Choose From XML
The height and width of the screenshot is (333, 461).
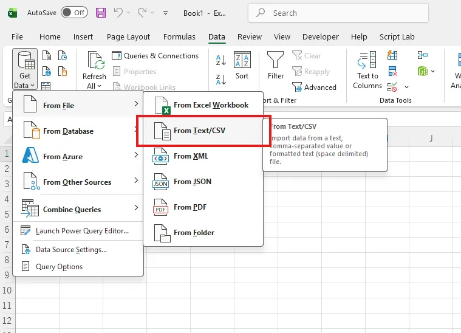coord(203,156)
